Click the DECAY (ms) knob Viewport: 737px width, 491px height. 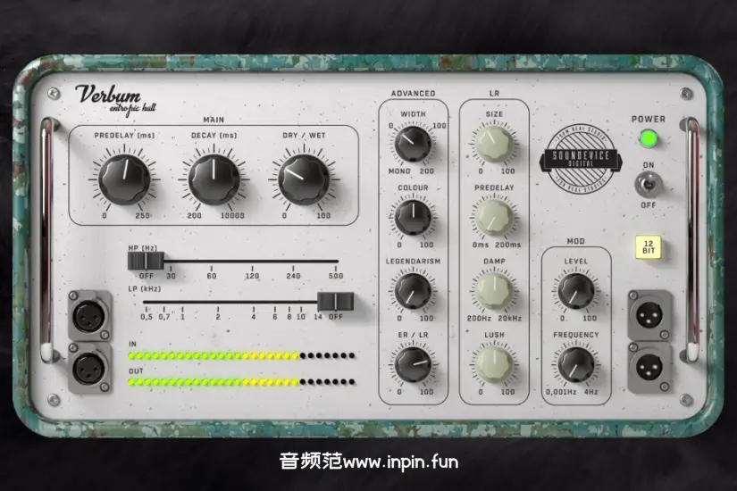pos(214,179)
